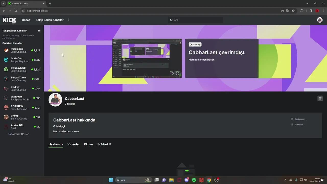Open Swaggybark channel avatar

pyautogui.click(x=6, y=70)
